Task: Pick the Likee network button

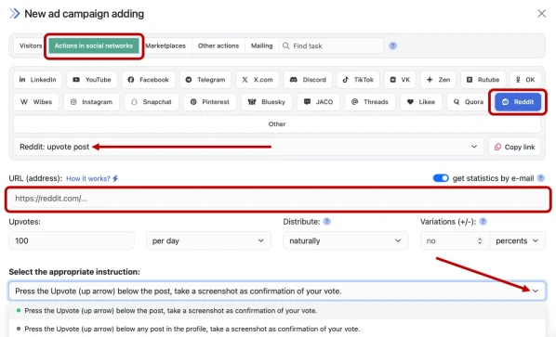Action: click(x=421, y=102)
